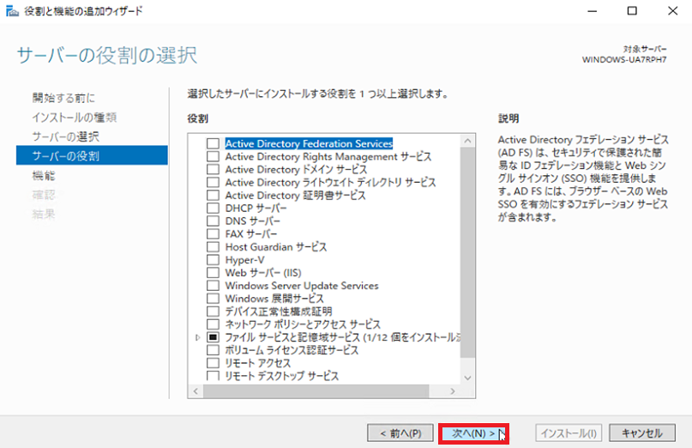
Task: Enable Active Directory ドメイン サービス checkbox
Action: tap(213, 169)
